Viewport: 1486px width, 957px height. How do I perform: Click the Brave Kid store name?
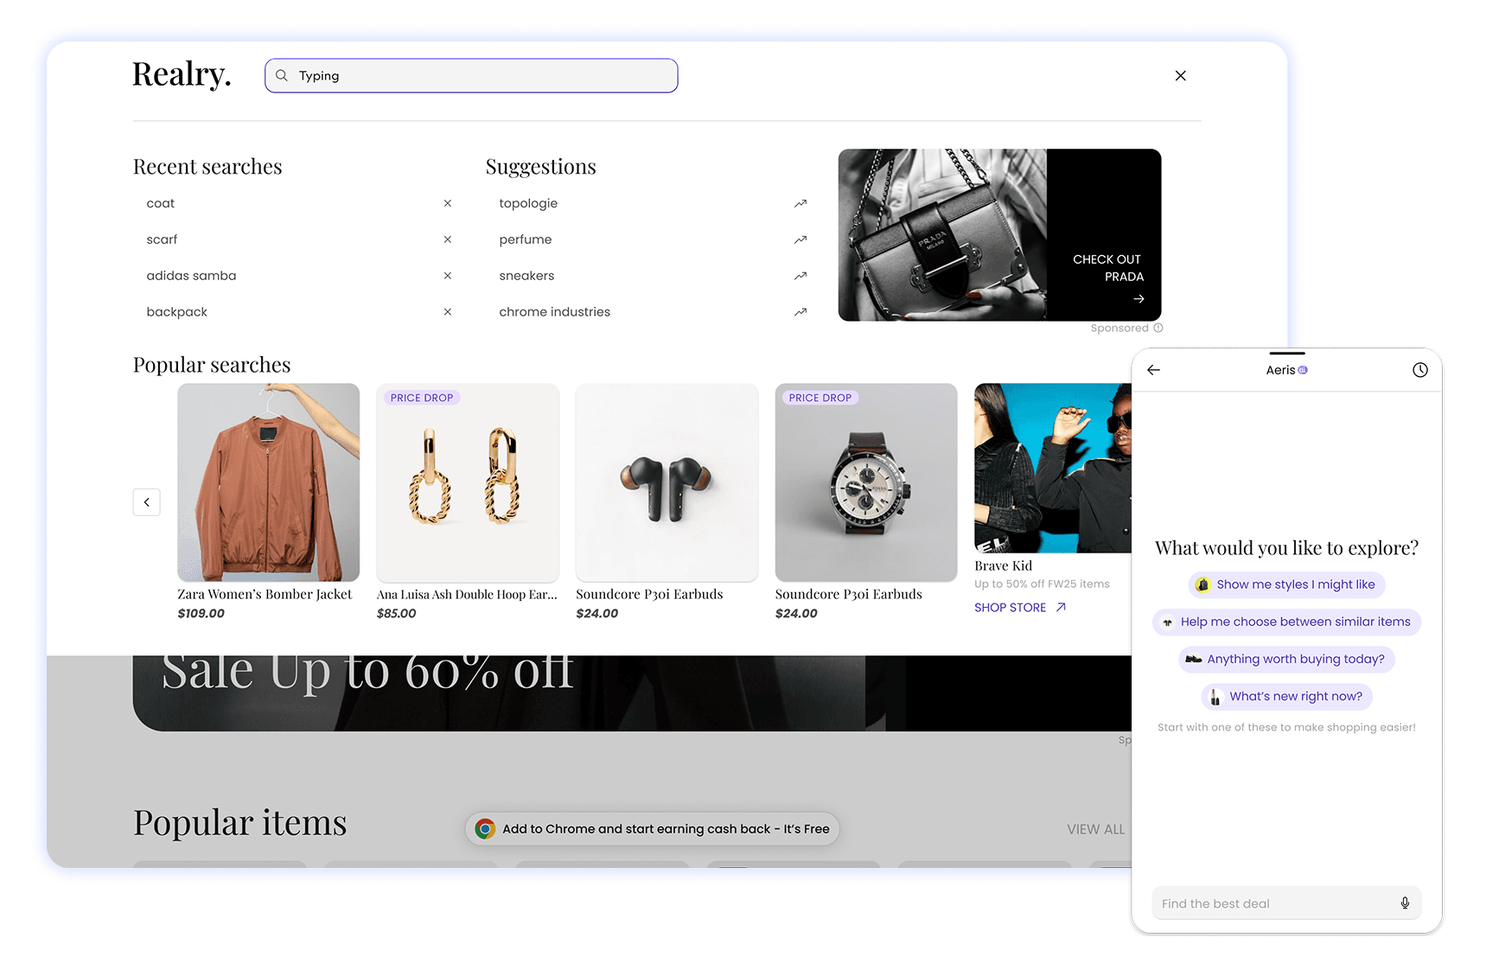pyautogui.click(x=1004, y=566)
